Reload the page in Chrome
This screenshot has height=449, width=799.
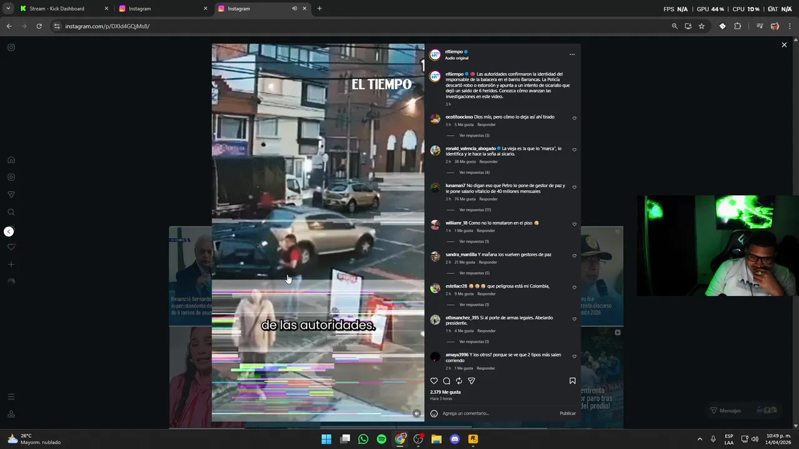[x=39, y=26]
